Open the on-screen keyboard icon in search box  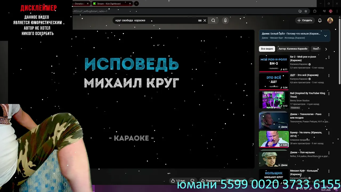pyautogui.click(x=200, y=21)
